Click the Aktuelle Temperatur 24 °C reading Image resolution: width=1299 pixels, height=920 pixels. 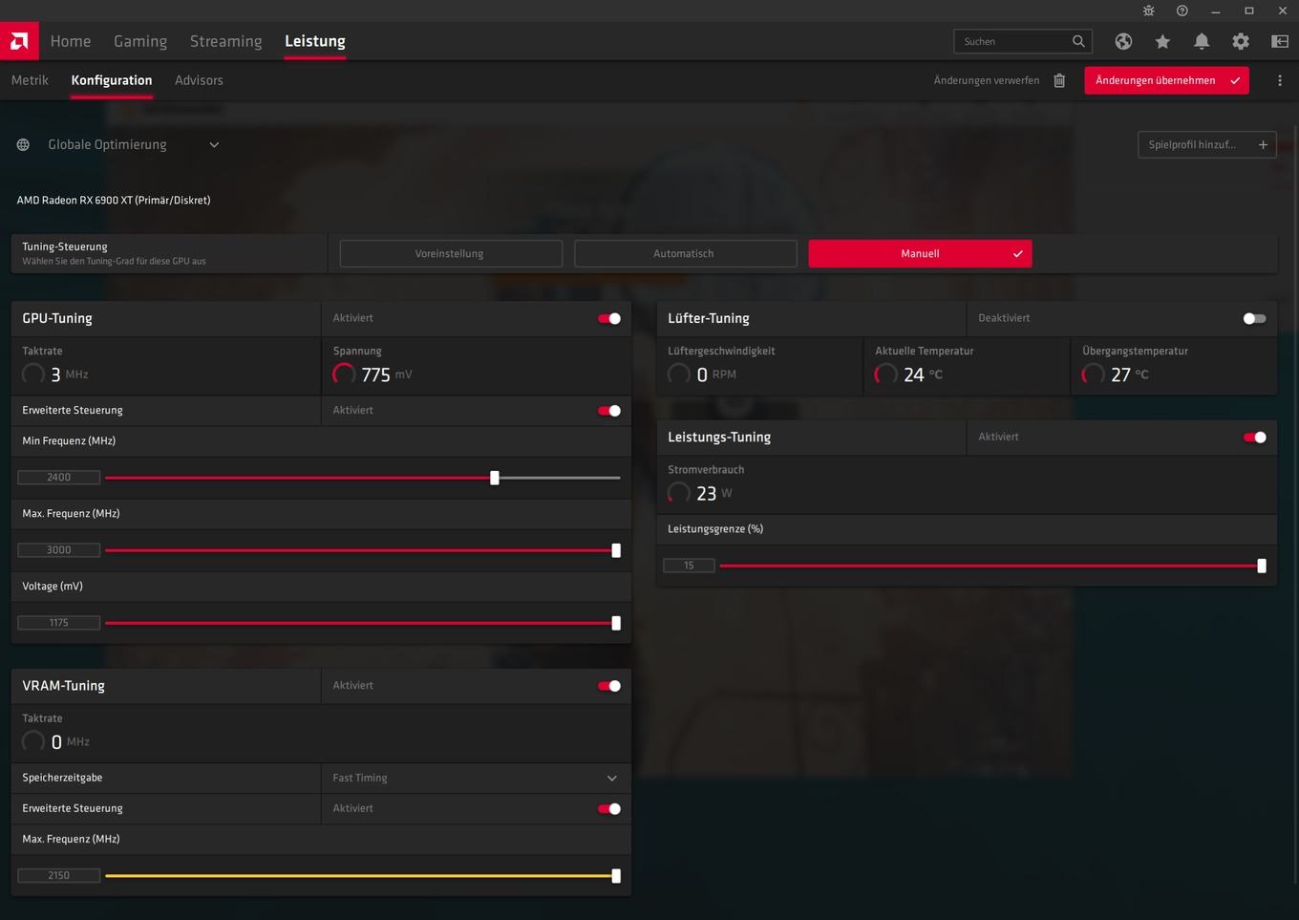(908, 374)
